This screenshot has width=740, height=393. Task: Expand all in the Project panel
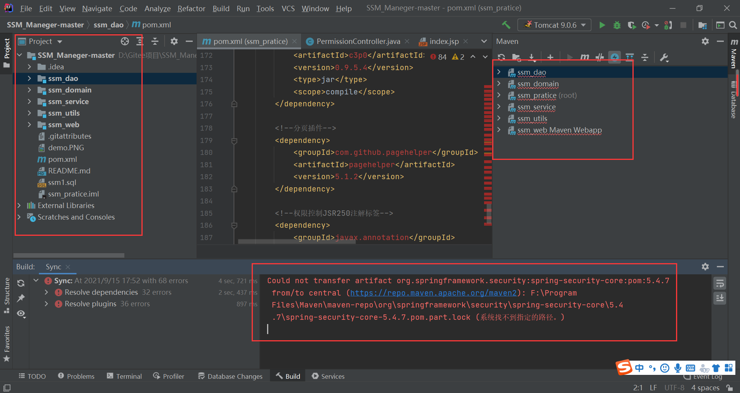[140, 41]
